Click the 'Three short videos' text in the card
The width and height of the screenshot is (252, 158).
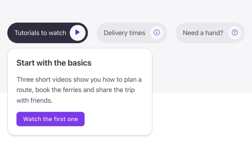point(44,79)
